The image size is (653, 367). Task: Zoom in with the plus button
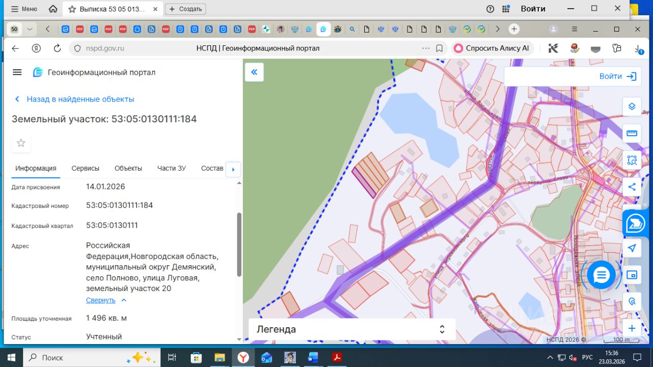tap(632, 328)
